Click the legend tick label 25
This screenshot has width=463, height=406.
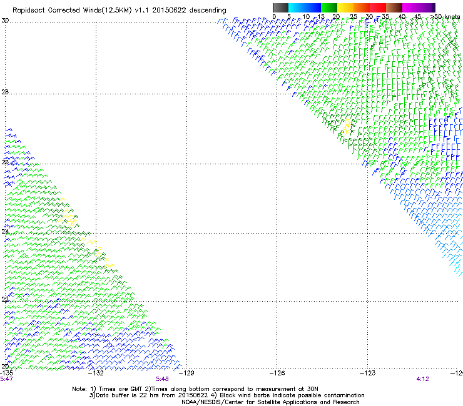click(354, 17)
